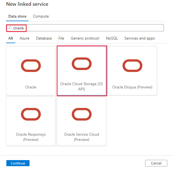Select the Data store tab
This screenshot has height=170, width=173.
pyautogui.click(x=17, y=16)
